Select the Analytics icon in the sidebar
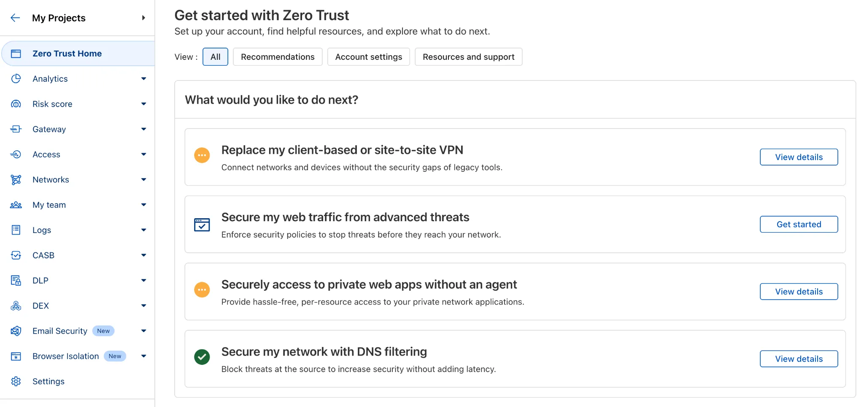The height and width of the screenshot is (407, 864). [16, 78]
